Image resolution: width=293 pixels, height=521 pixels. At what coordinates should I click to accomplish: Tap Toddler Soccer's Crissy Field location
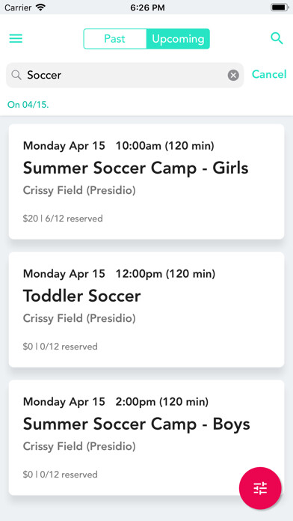point(79,318)
